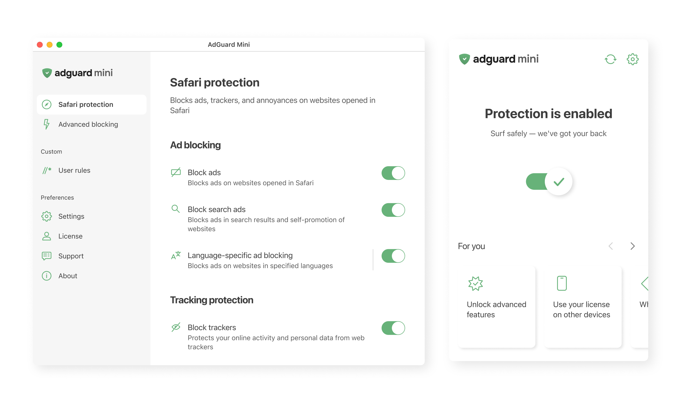The image size is (681, 403).
Task: Open the License section
Action: coord(70,236)
